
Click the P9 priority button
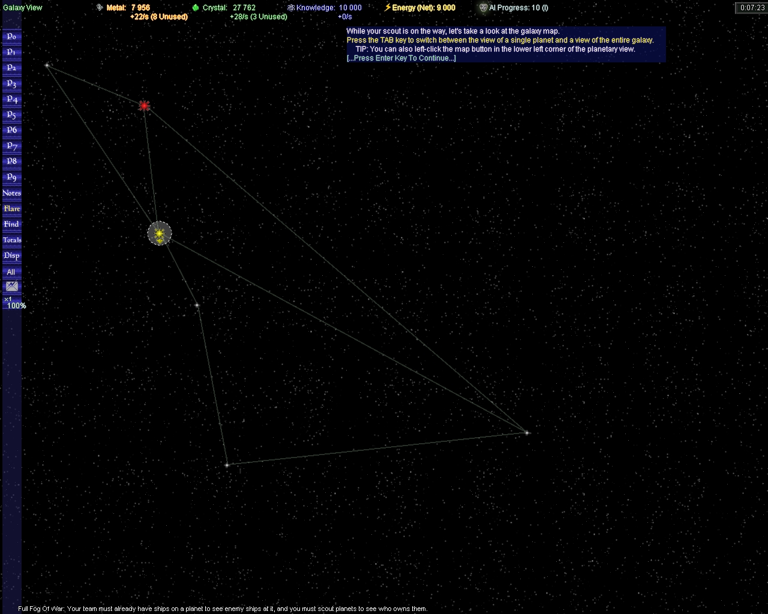point(11,177)
